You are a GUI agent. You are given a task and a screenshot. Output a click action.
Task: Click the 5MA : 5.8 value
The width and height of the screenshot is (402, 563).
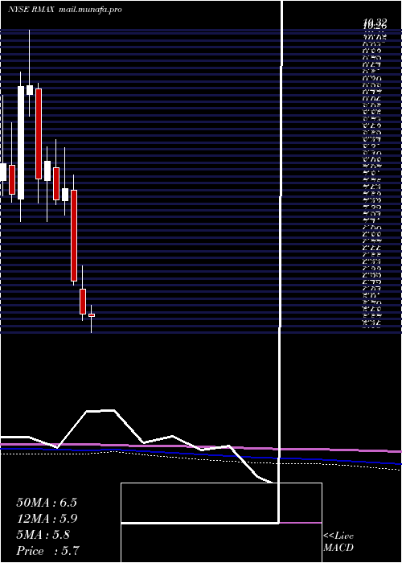[43, 535]
